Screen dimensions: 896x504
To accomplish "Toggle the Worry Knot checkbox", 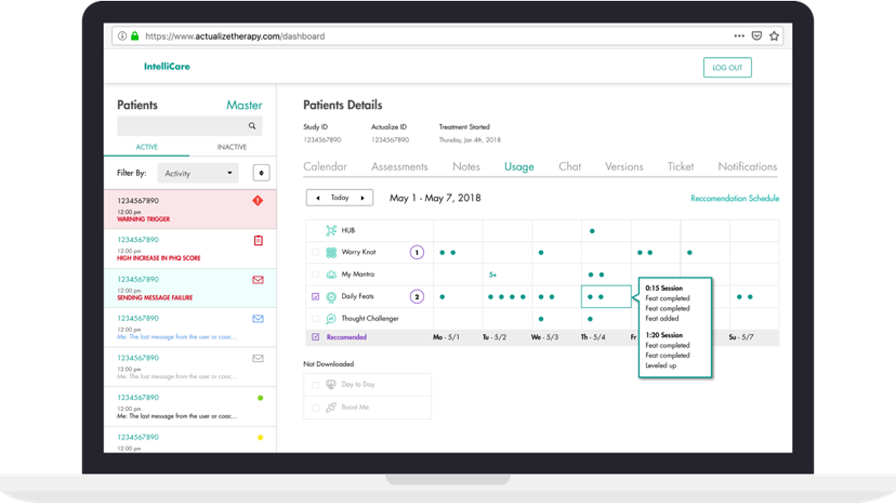I will point(315,253).
